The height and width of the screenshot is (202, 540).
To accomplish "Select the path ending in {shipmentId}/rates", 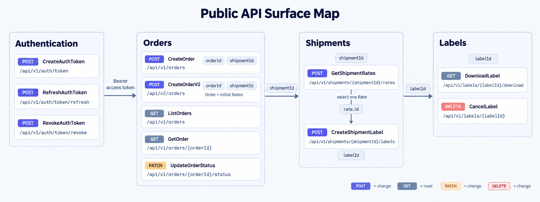I will (x=352, y=83).
